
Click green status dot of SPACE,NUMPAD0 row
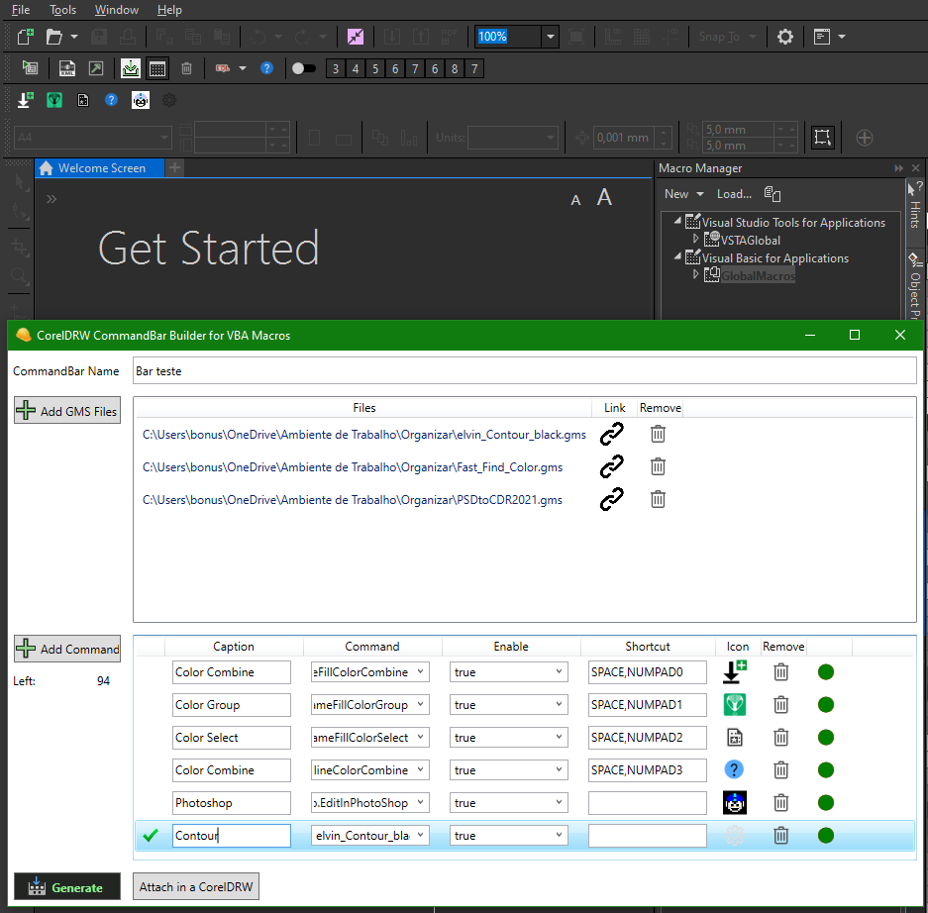pyautogui.click(x=826, y=672)
